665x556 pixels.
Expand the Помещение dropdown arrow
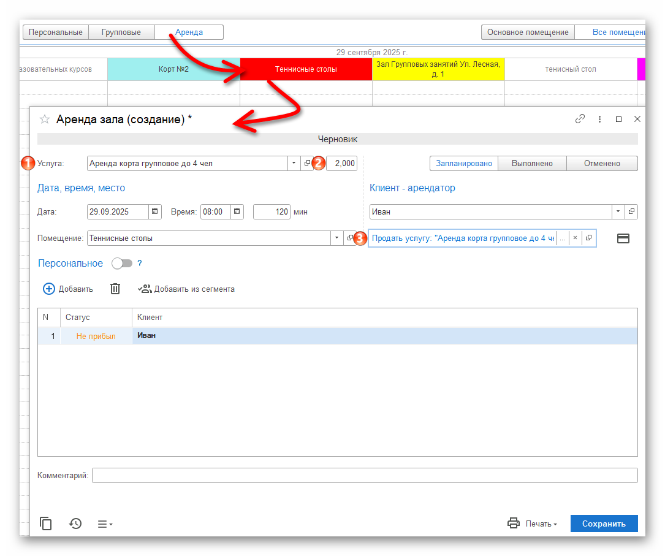[336, 238]
